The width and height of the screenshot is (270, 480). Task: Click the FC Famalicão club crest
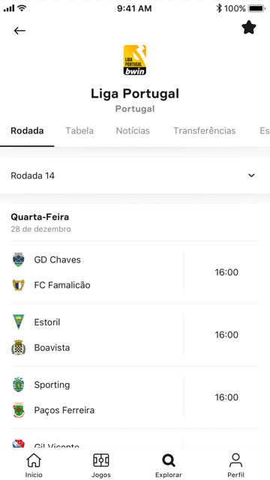coord(18,285)
